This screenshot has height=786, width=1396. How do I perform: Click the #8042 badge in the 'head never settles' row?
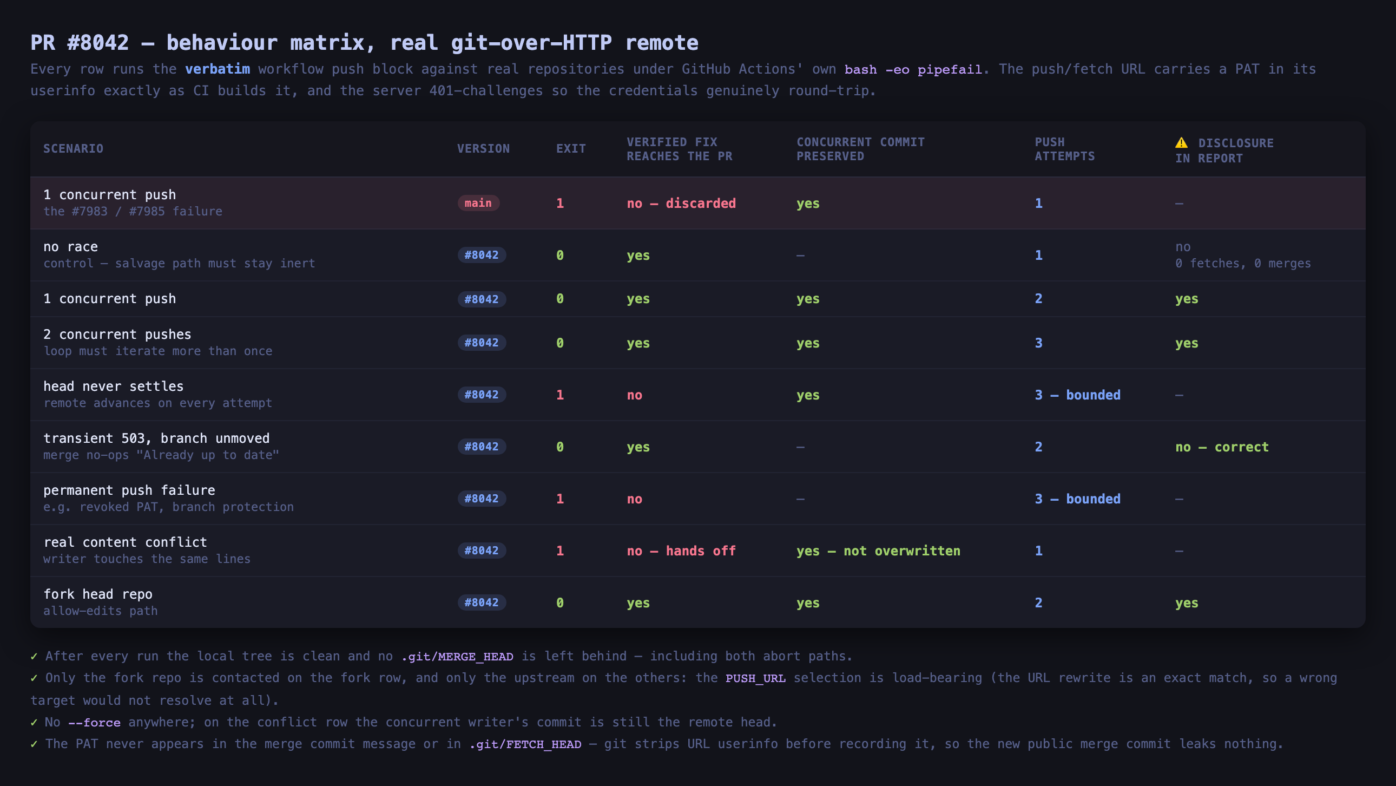[481, 395]
